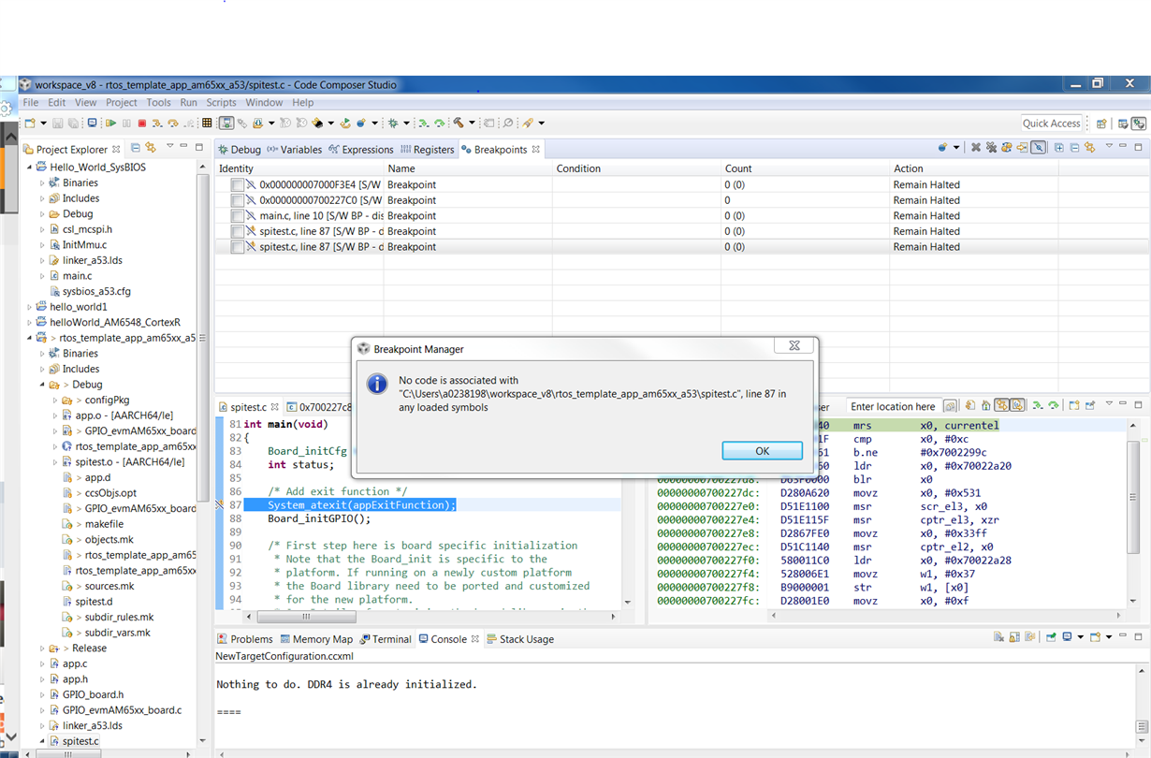Collapse the Hello_World_SysBIOS project
The image size is (1151, 758).
coord(30,168)
